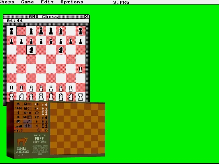
Task: Click the GNU Chess window fuller box
Action: click(87, 17)
